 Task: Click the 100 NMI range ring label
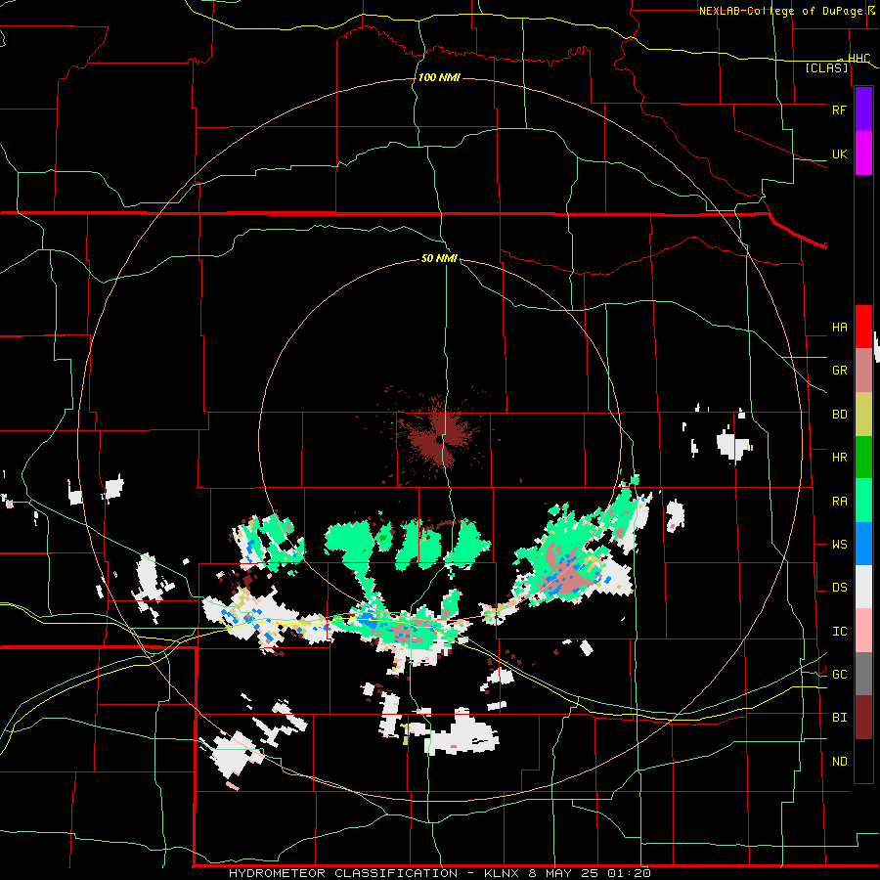tap(439, 77)
